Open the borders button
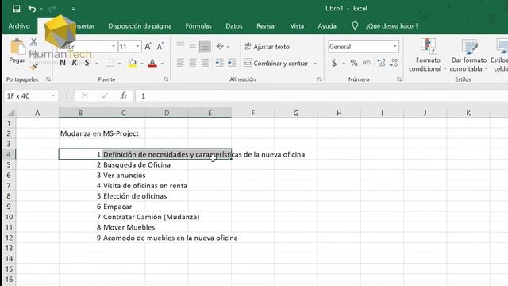This screenshot has height=286, width=508. click(110, 63)
